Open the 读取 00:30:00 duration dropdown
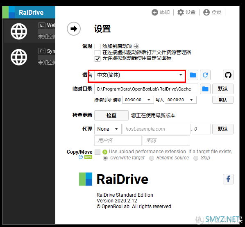This screenshot has width=245, height=227. [138, 100]
